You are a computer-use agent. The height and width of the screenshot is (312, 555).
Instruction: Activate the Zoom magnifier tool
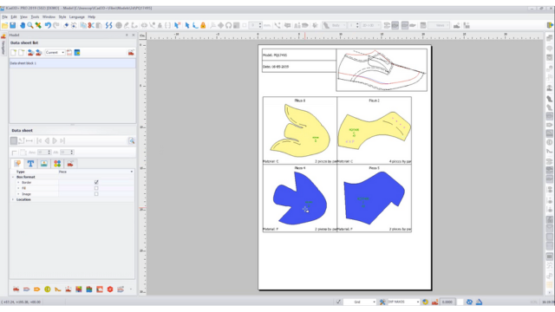pos(30,25)
